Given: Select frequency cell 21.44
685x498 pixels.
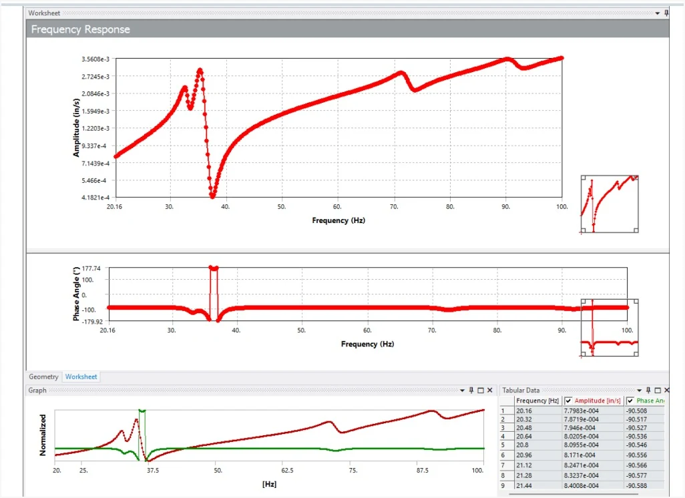Looking at the screenshot, I should tap(537, 485).
